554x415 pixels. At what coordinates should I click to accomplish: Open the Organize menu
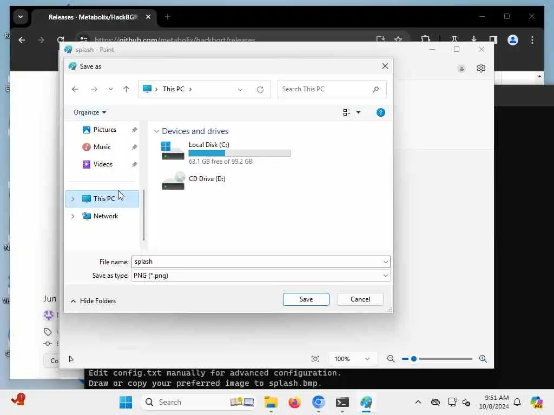pyautogui.click(x=90, y=112)
